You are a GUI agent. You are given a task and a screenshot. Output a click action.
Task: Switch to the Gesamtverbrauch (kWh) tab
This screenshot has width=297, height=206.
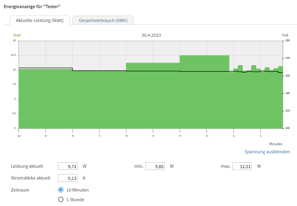coord(103,20)
